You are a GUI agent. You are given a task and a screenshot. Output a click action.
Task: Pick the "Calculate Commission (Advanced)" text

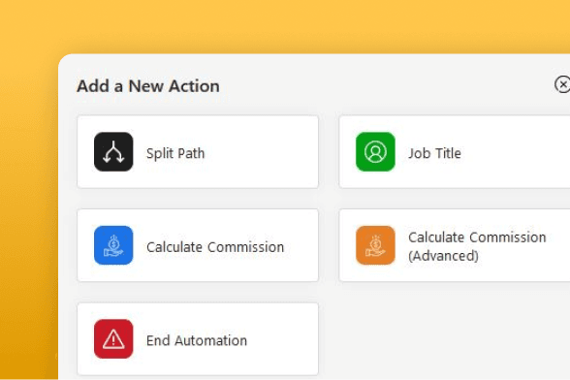477,246
